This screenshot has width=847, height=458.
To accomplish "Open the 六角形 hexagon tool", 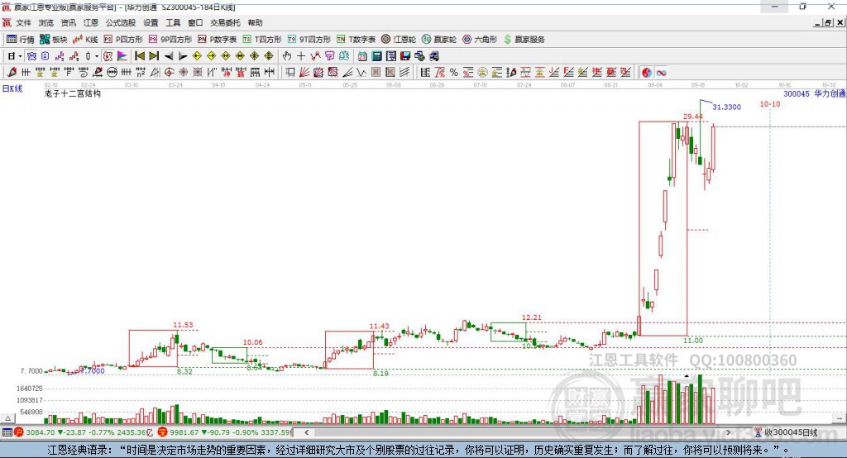I will click(480, 40).
